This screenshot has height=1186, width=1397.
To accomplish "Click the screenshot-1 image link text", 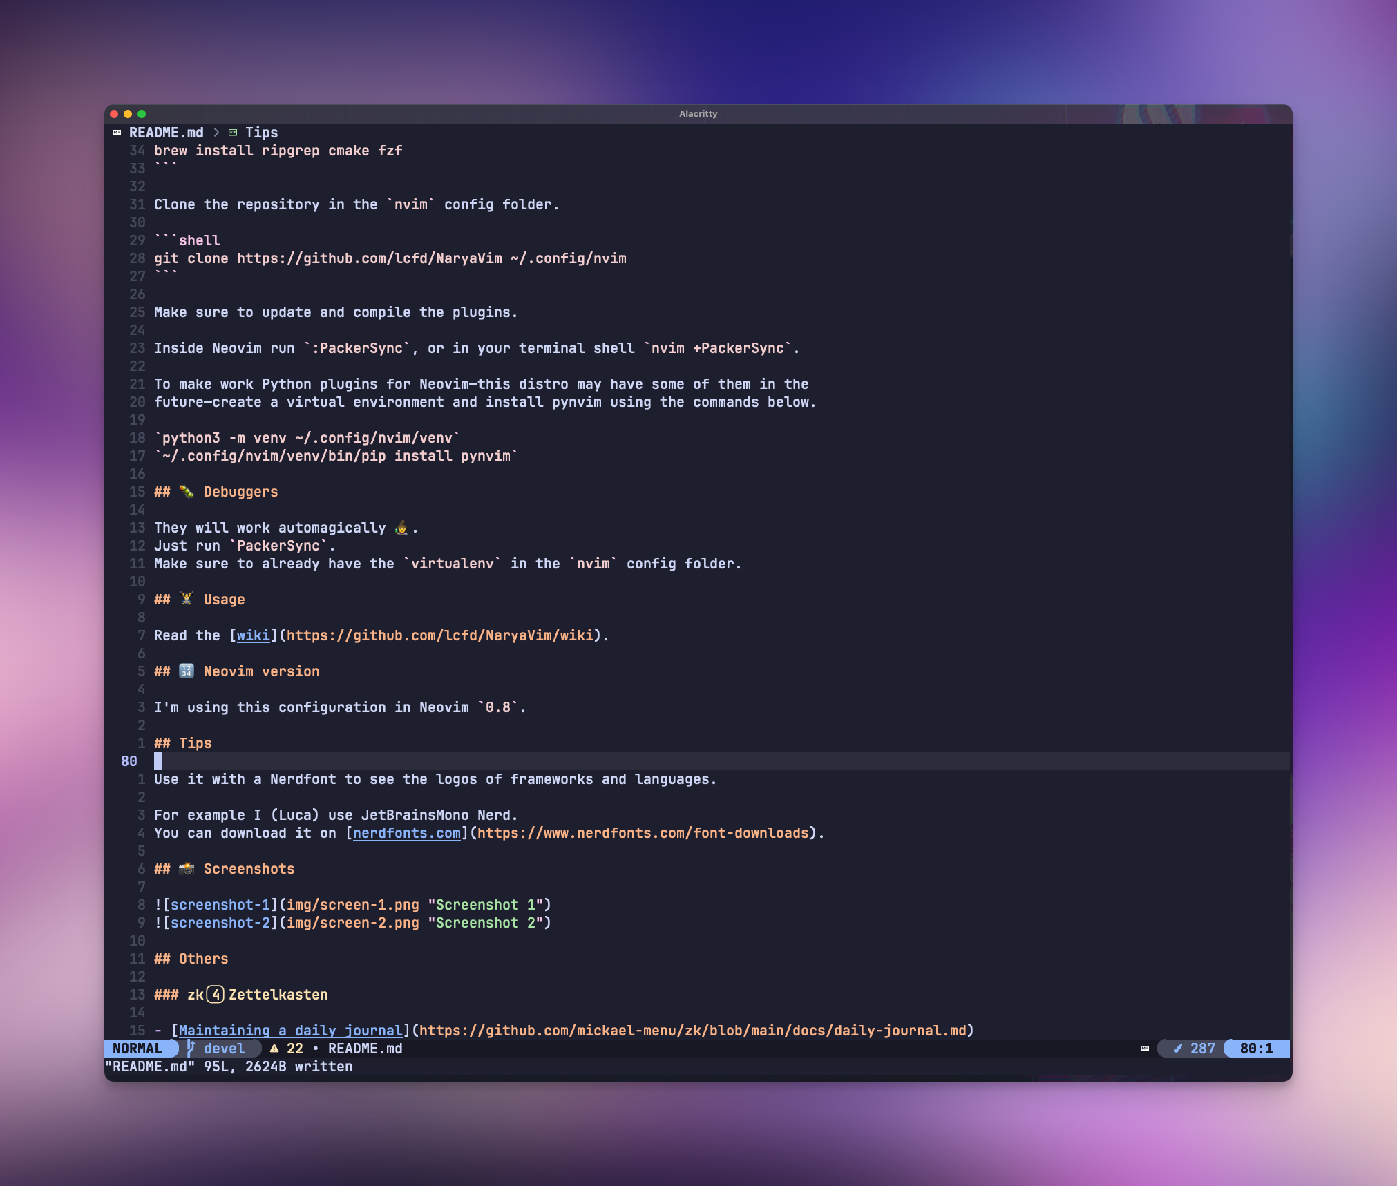I will [x=220, y=905].
